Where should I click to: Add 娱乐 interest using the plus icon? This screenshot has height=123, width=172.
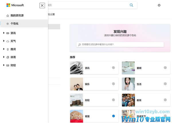point(113,84)
